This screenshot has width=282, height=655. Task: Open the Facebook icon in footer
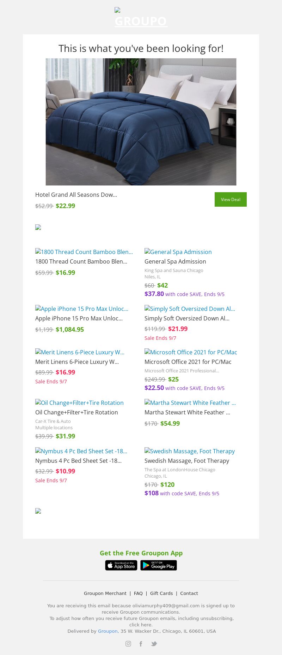click(141, 644)
